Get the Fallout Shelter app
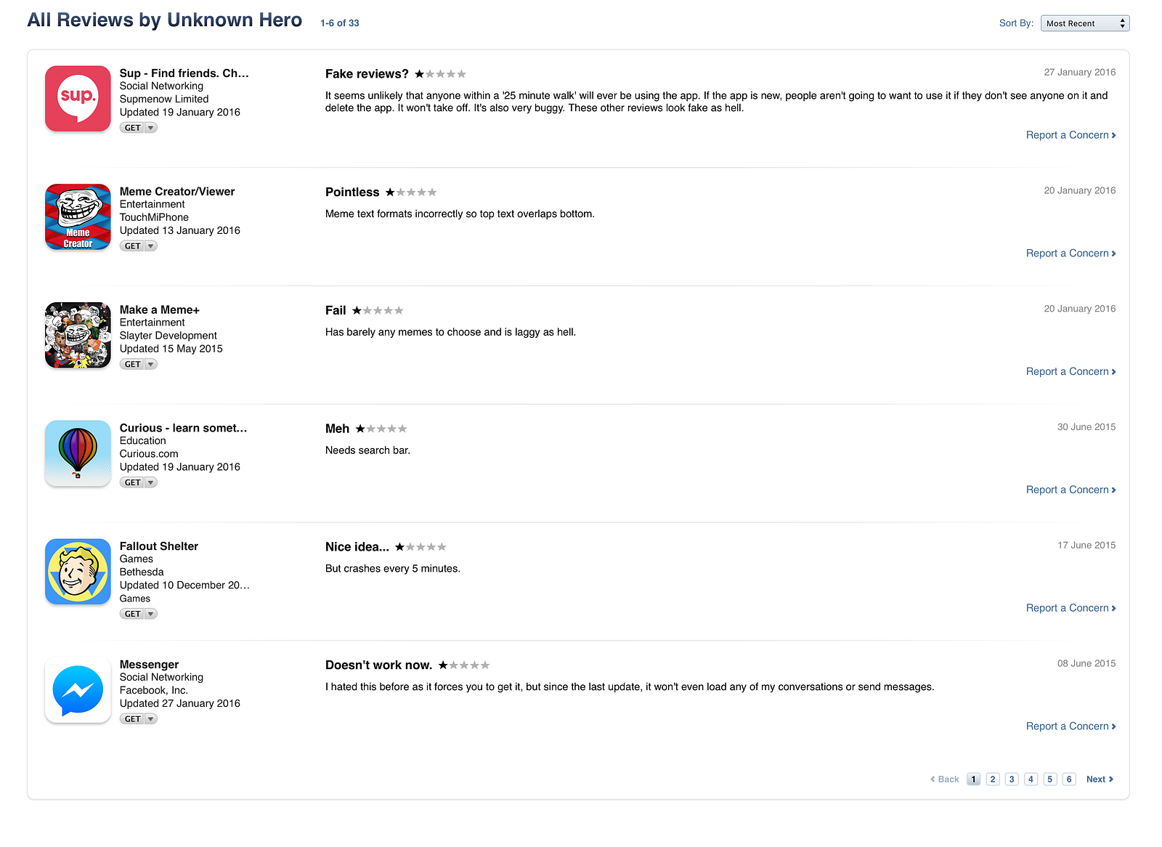 132,614
